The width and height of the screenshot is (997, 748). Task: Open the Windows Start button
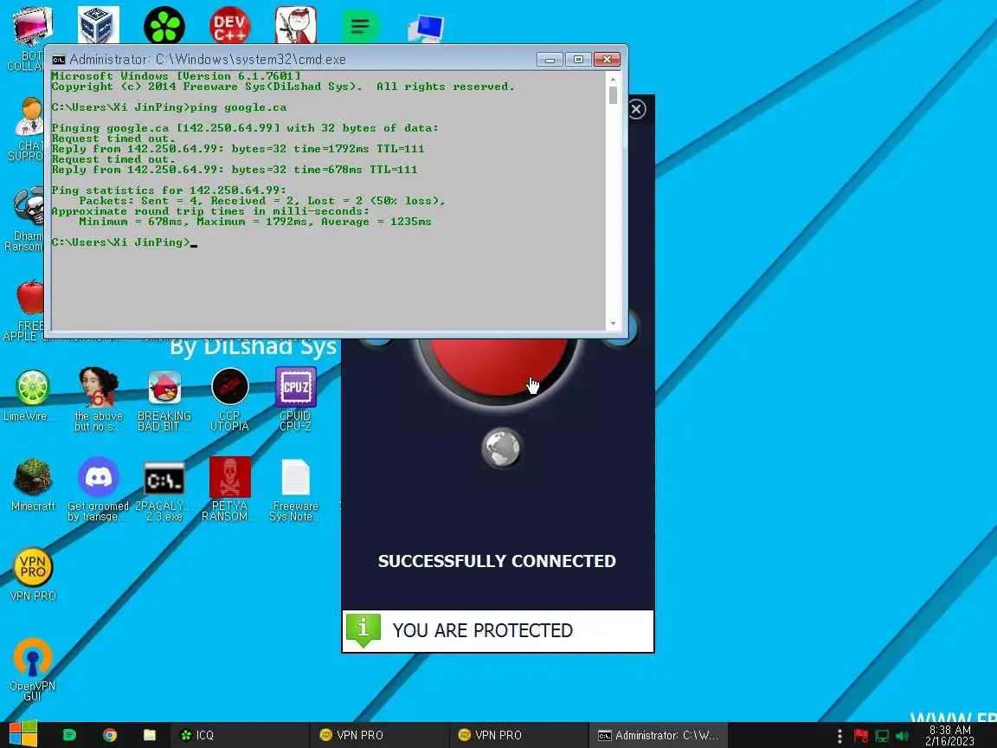pyautogui.click(x=23, y=735)
